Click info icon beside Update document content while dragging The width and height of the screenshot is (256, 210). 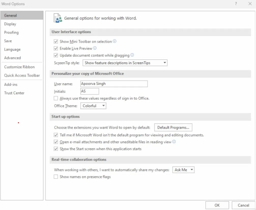tap(132, 55)
